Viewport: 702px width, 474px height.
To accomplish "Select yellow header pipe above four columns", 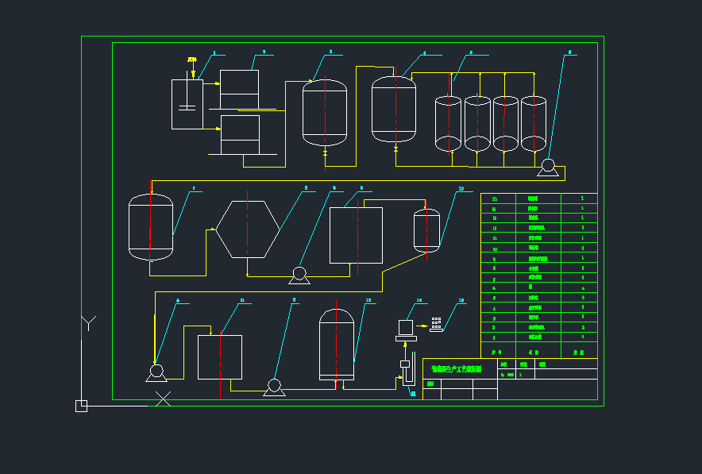I will point(472,73).
